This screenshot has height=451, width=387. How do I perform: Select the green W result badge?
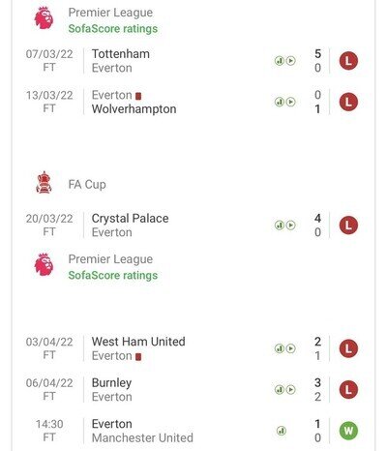click(348, 431)
